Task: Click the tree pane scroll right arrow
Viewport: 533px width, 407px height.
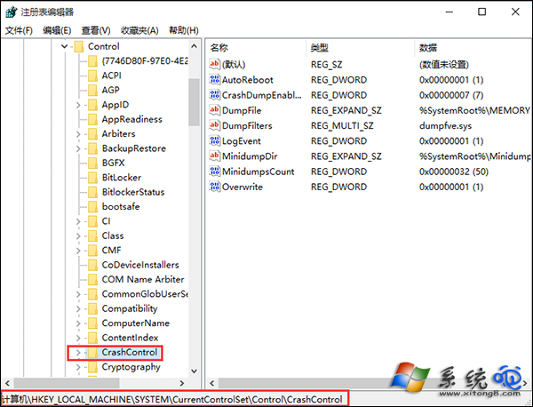Action: (x=182, y=383)
